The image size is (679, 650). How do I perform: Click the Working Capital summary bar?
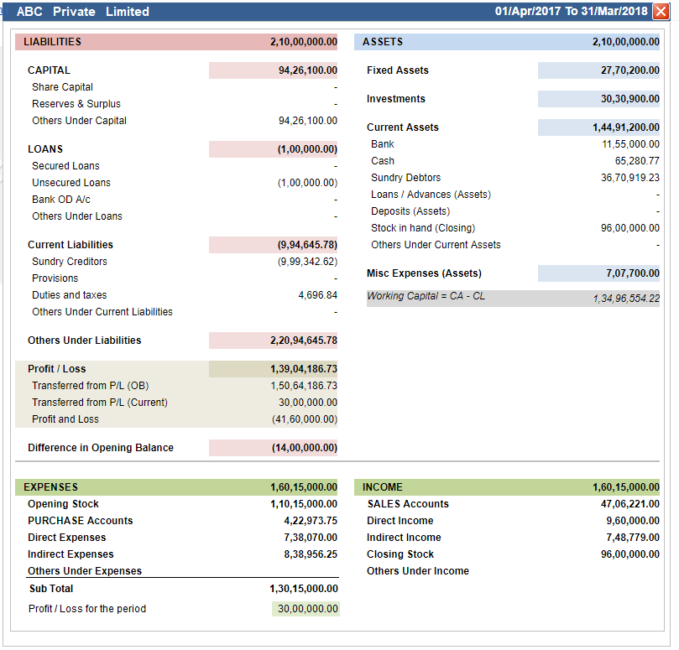(513, 299)
